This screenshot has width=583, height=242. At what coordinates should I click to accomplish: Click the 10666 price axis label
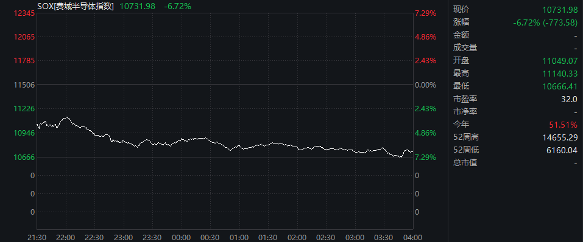[x=24, y=157]
